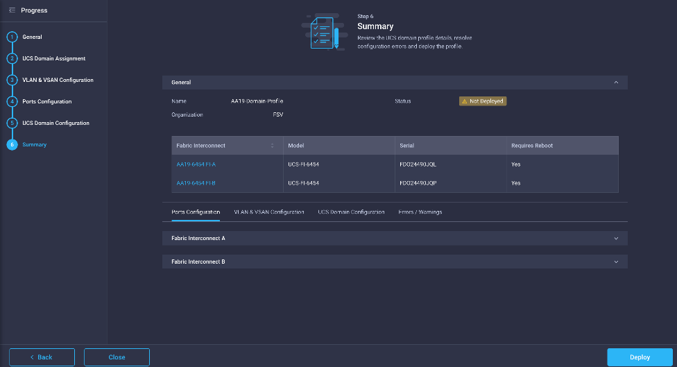The height and width of the screenshot is (367, 677).
Task: Open the Errors / Warnings tab
Action: [420, 212]
